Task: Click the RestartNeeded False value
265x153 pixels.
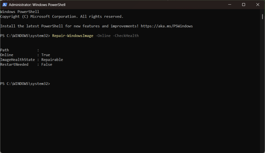Action: (47, 64)
